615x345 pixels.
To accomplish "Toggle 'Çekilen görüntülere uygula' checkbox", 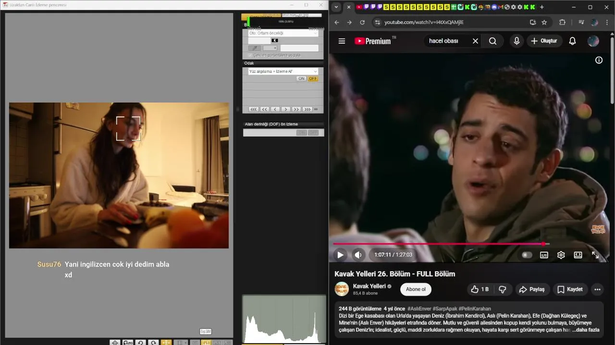I will point(250,55).
